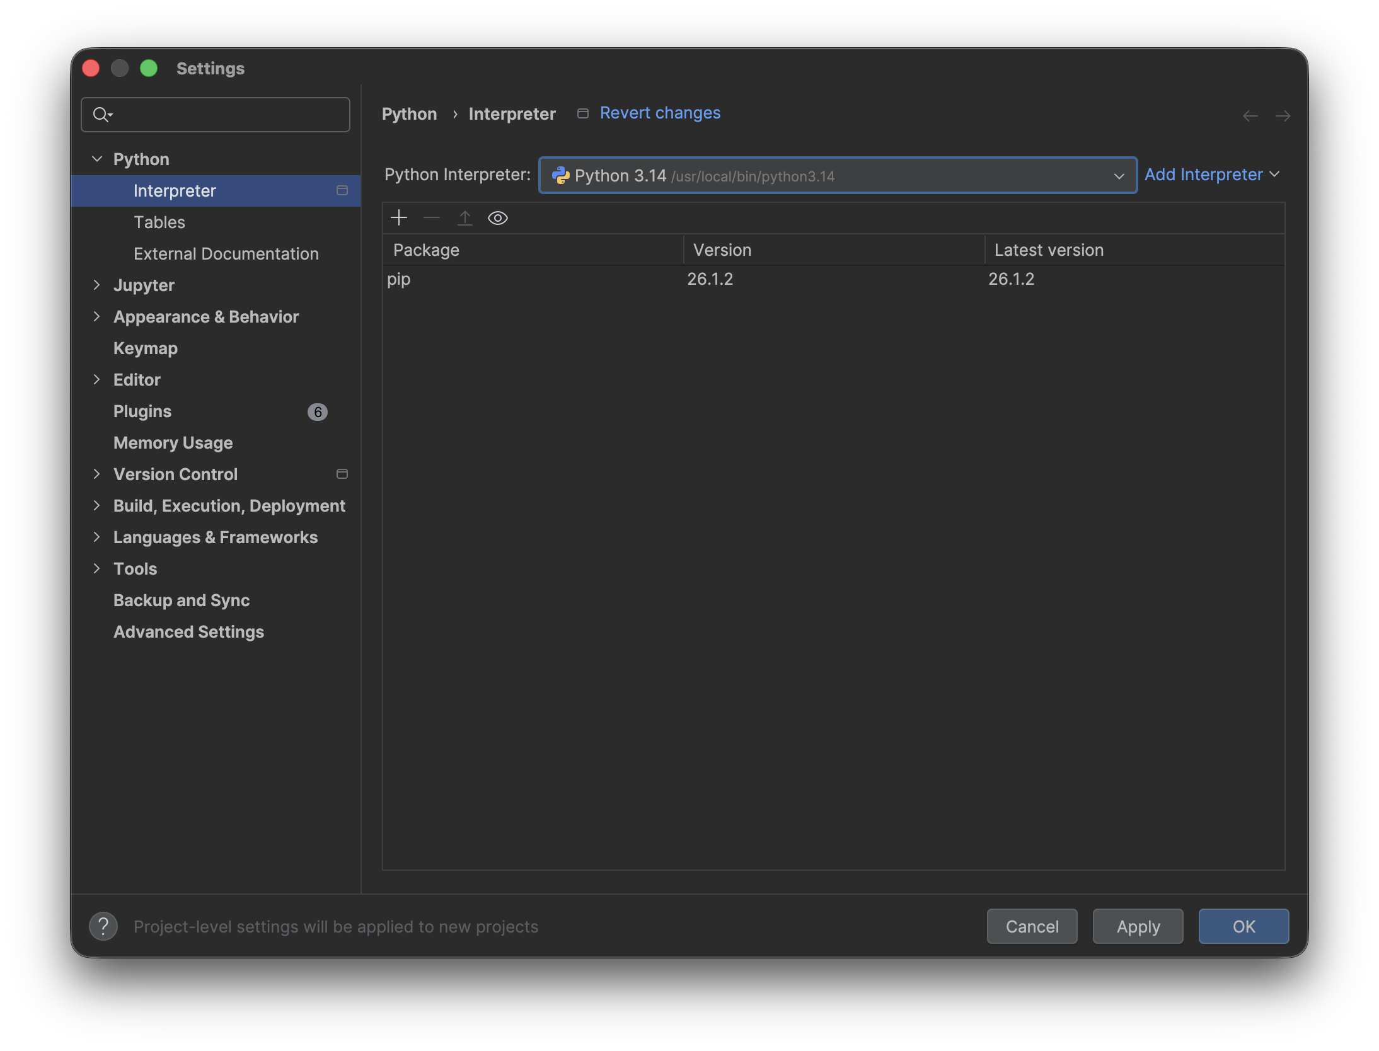Click the Cancel button
This screenshot has width=1379, height=1051.
(1032, 926)
